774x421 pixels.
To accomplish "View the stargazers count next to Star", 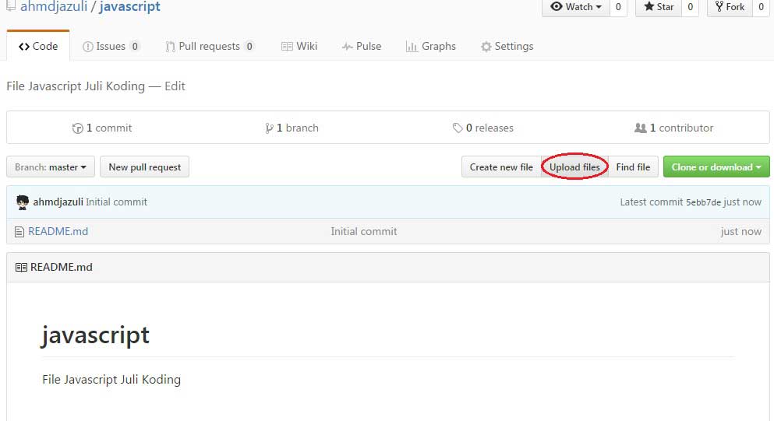I will (x=690, y=7).
